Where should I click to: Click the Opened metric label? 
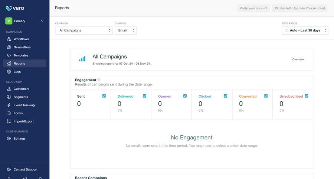[x=165, y=96]
